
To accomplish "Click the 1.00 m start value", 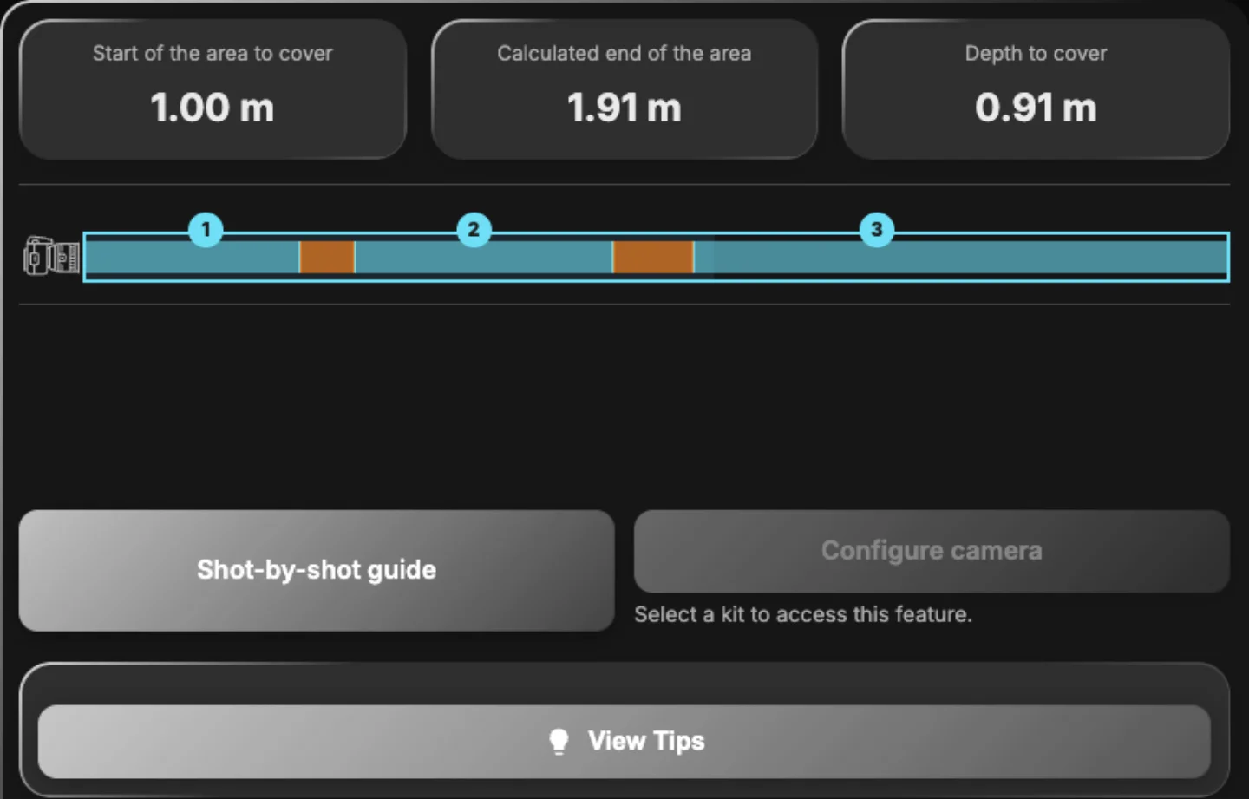I will (213, 108).
